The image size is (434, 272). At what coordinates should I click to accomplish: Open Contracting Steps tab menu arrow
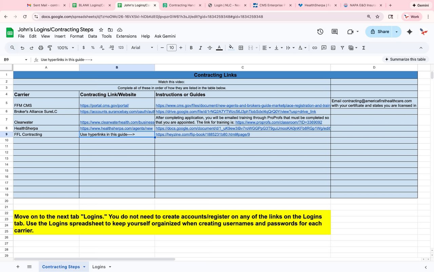(84, 267)
